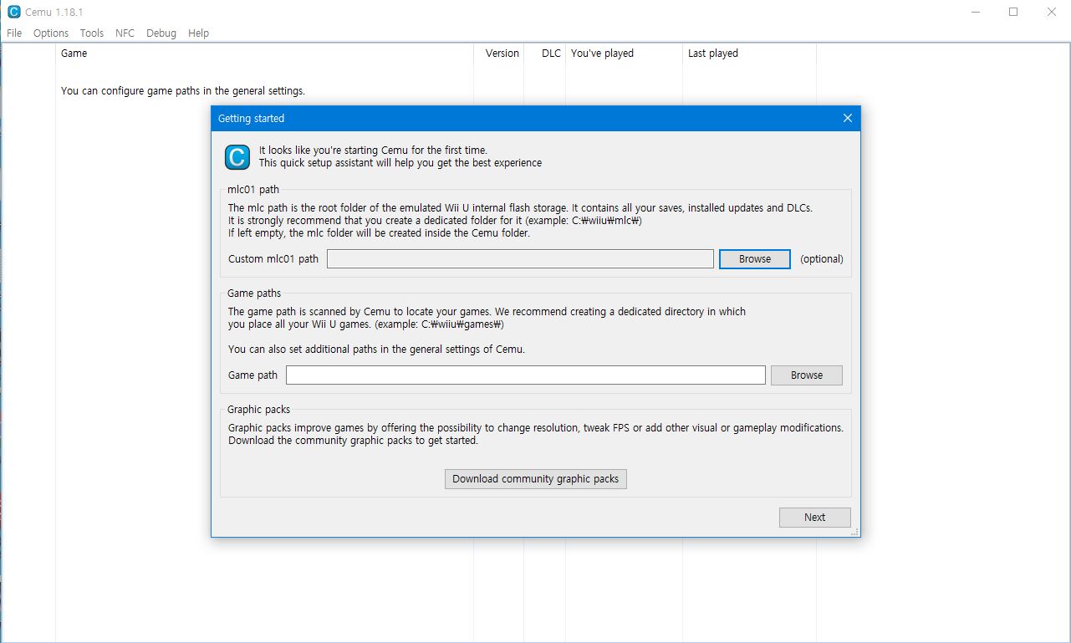Viewport: 1071px width, 643px height.
Task: Click the Cemu title bar icon
Action: click(13, 12)
